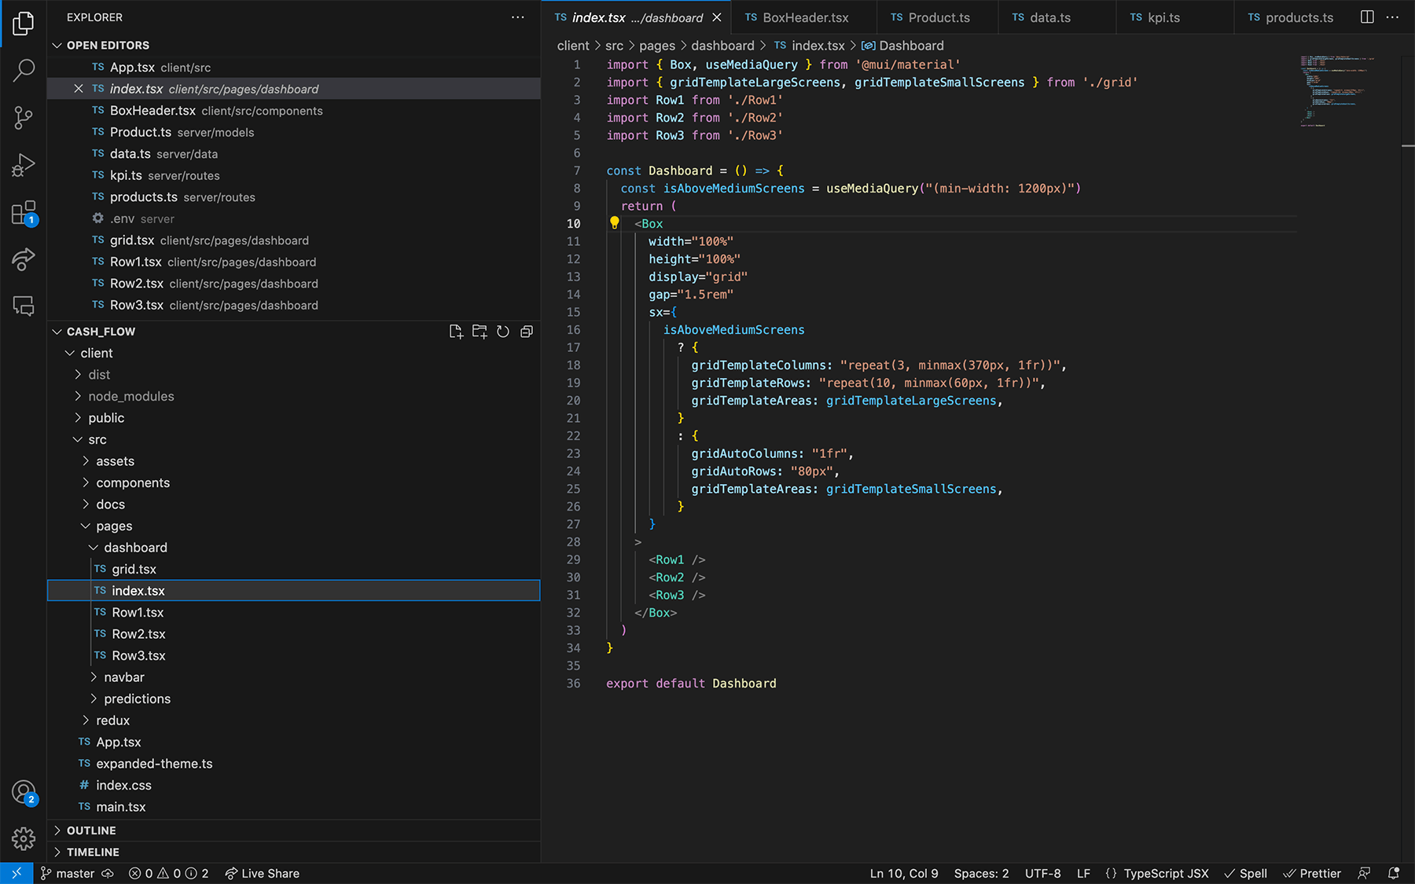Click the Spaces: 2 indentation setting
This screenshot has width=1415, height=884.
(x=981, y=873)
